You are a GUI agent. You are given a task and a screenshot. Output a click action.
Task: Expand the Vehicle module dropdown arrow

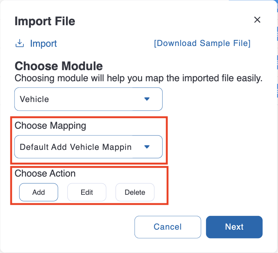coord(147,99)
